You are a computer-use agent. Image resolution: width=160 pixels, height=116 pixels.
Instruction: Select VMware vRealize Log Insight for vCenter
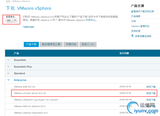[x=36, y=100]
